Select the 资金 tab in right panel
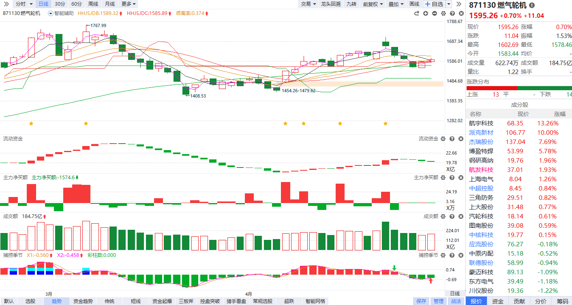This screenshot has width=572, height=305. [x=497, y=301]
